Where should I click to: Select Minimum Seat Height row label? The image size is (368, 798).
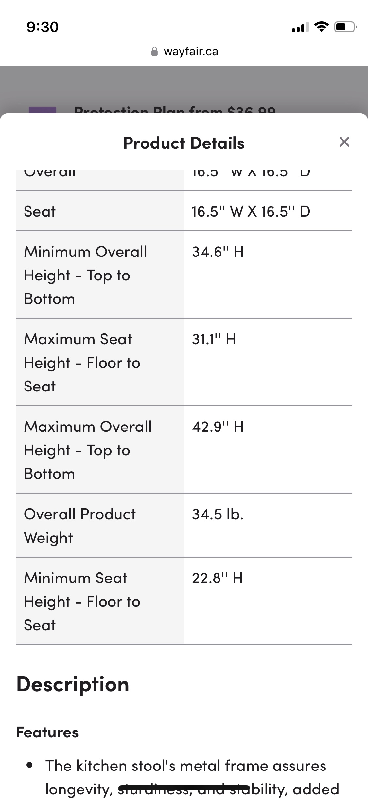pos(82,601)
